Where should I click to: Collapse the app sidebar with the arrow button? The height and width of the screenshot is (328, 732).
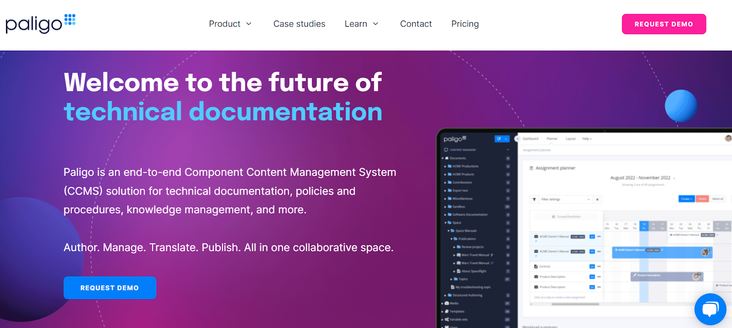[x=517, y=138]
